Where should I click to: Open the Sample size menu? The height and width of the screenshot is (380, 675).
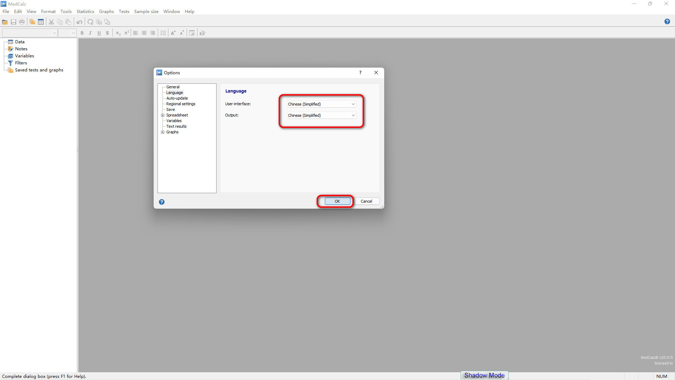[x=146, y=12]
